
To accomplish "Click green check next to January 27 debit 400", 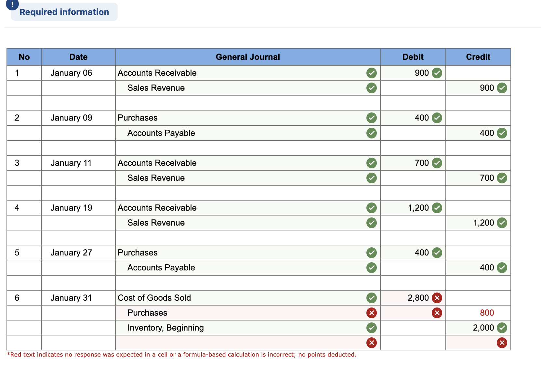I will [x=437, y=253].
